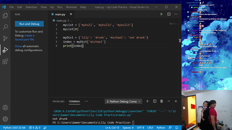Expand breadcrumb ellipsis after main.py

pos(71,21)
